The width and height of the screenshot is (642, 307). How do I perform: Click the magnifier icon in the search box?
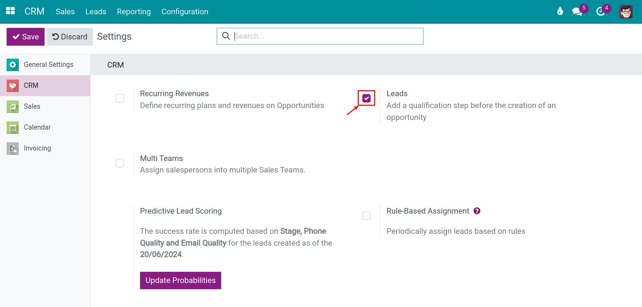pos(226,36)
